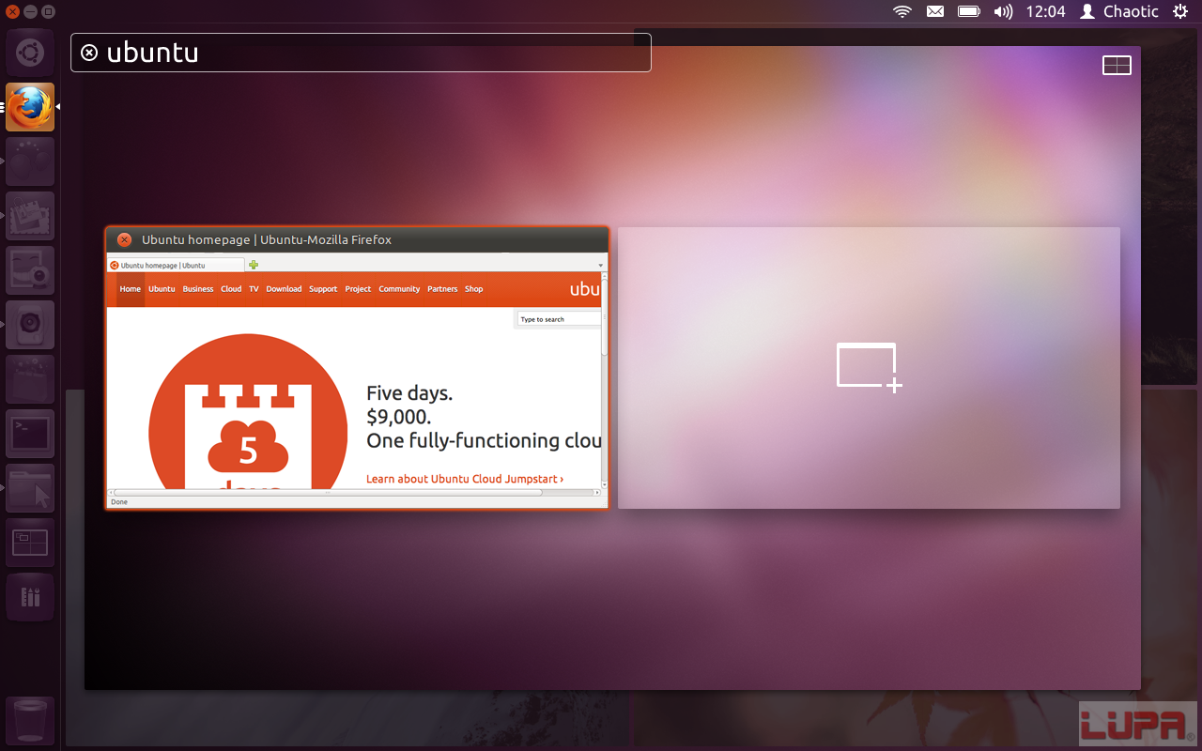Open the Trash at launcher bottom
1202x751 pixels.
pyautogui.click(x=30, y=721)
